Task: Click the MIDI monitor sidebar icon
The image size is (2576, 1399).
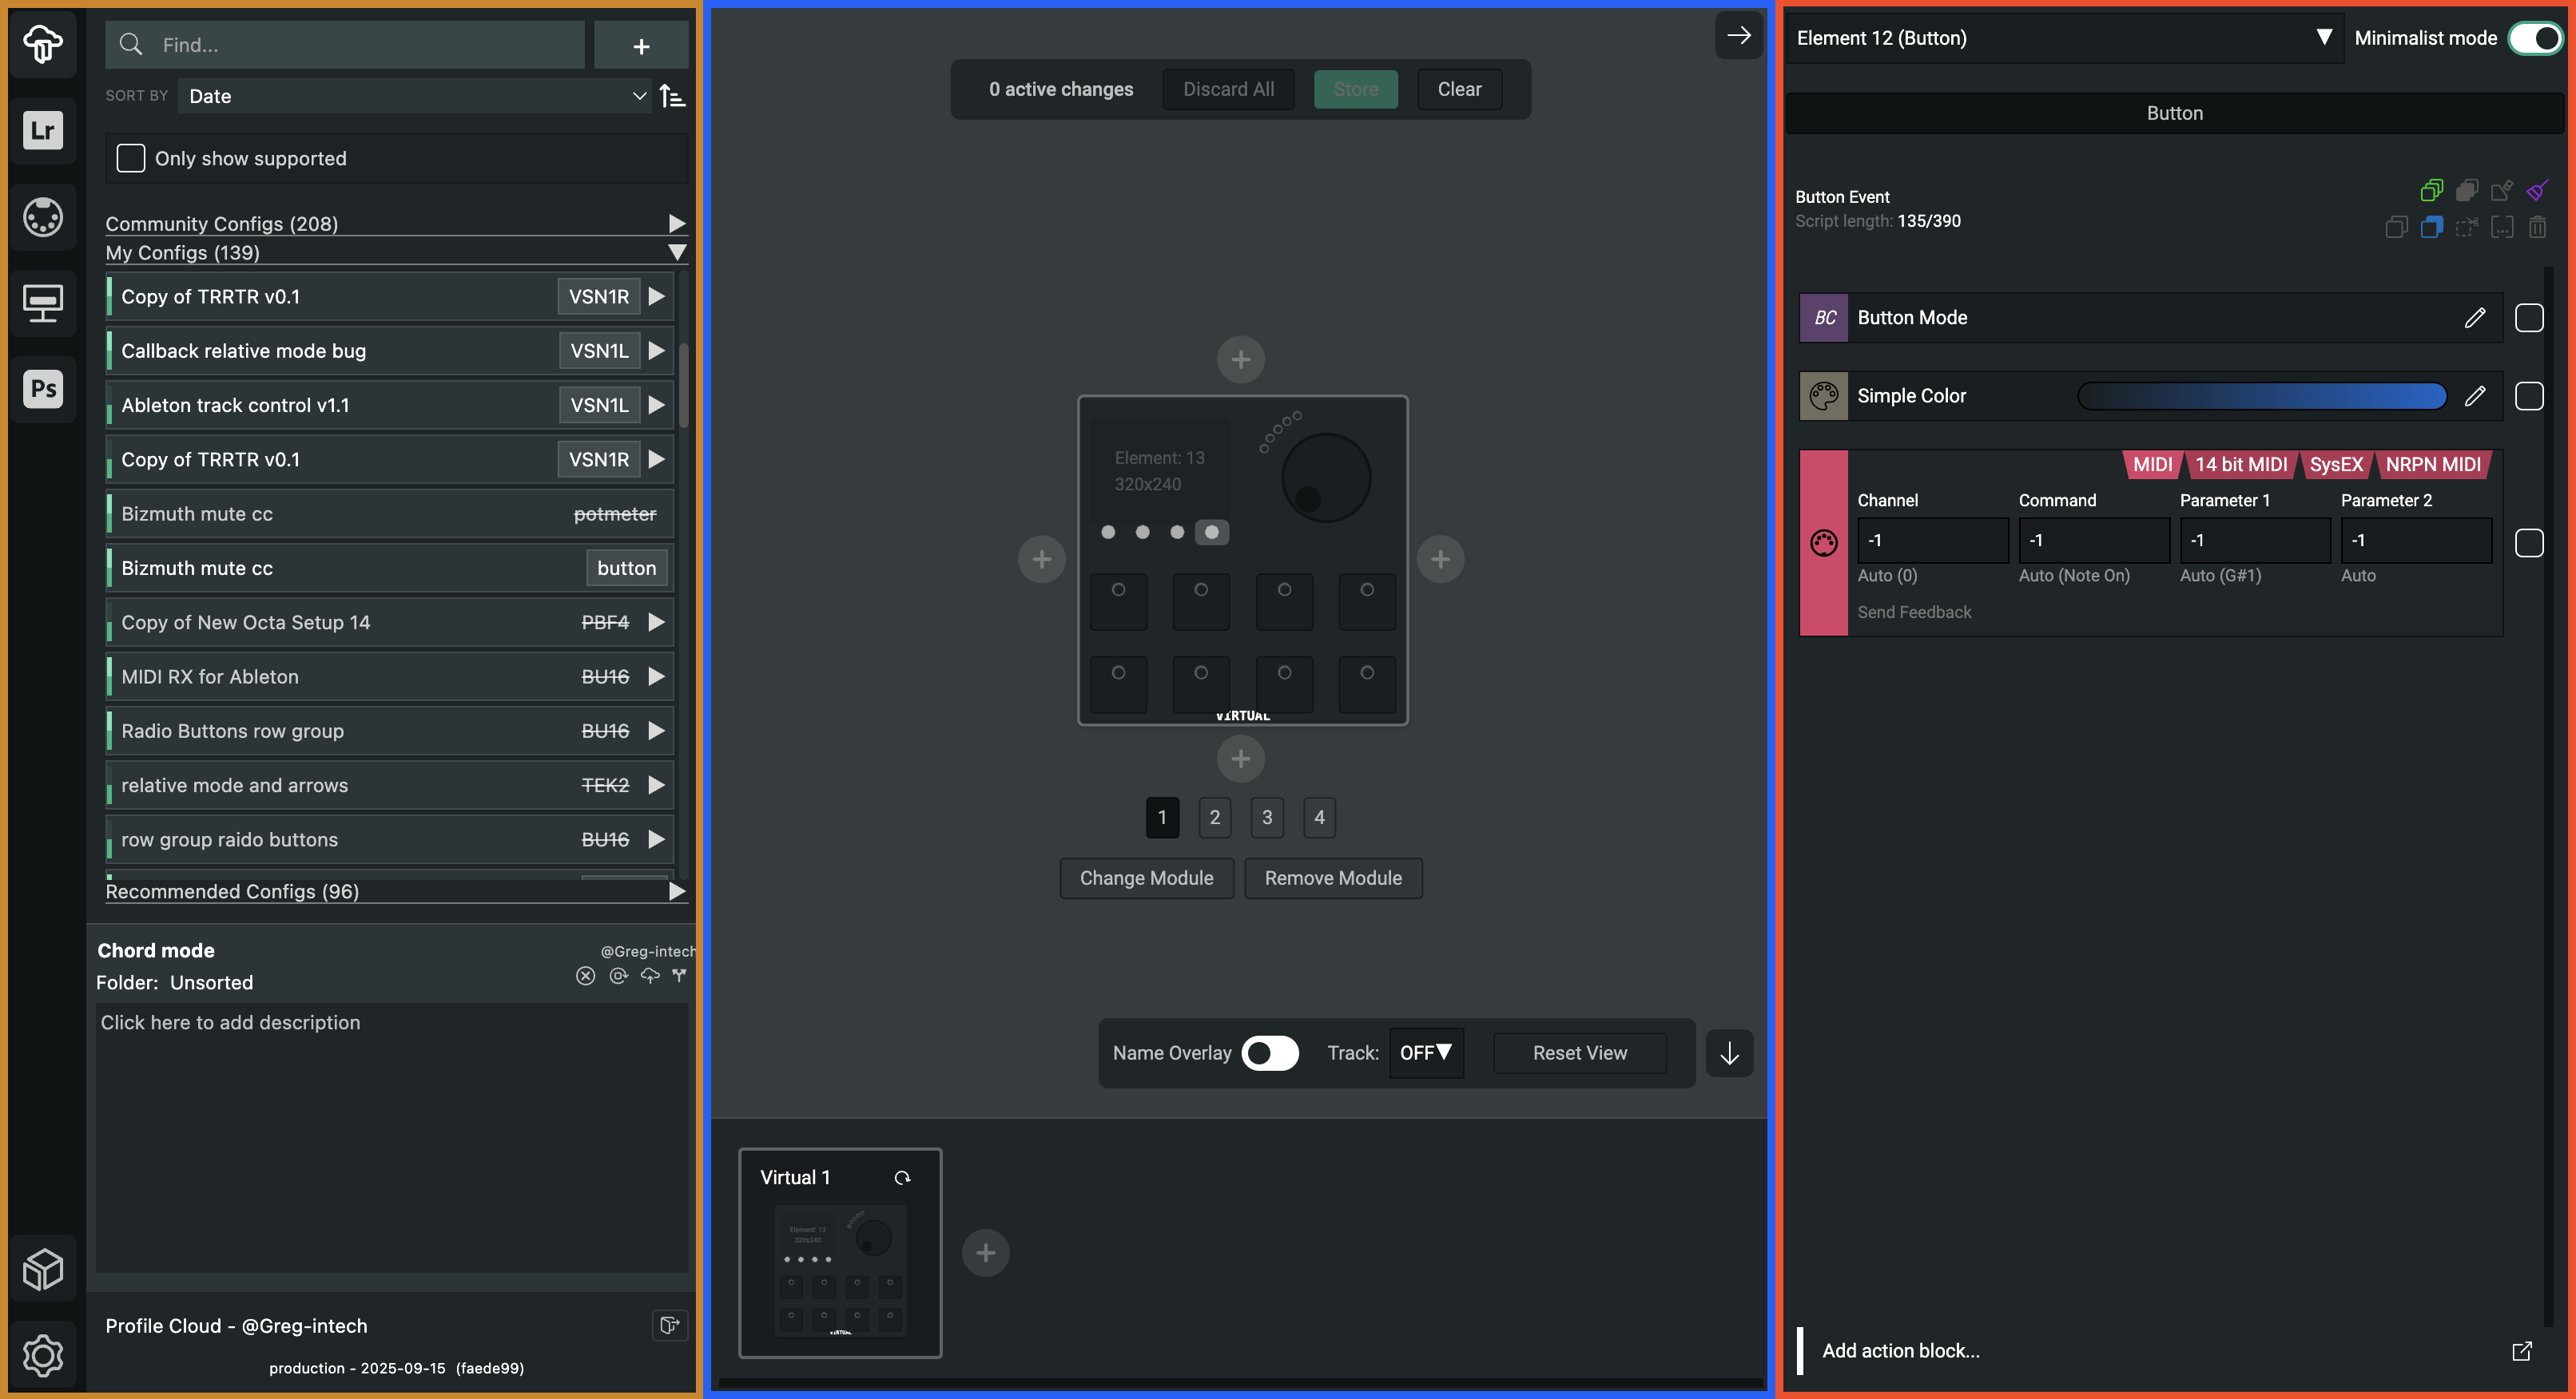Action: (x=43, y=217)
